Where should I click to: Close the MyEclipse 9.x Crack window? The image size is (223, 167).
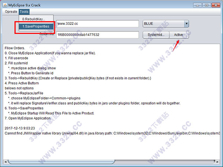[x=216, y=5]
